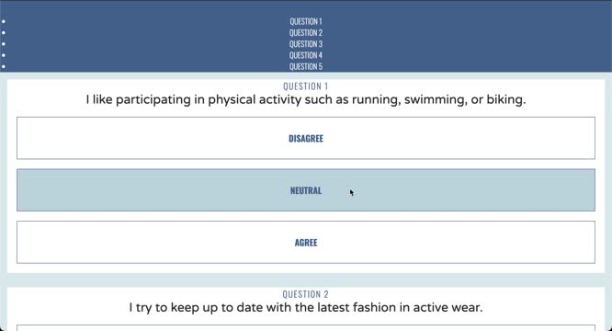Select Question 5 in the header menu
This screenshot has height=331, width=612.
click(x=306, y=67)
